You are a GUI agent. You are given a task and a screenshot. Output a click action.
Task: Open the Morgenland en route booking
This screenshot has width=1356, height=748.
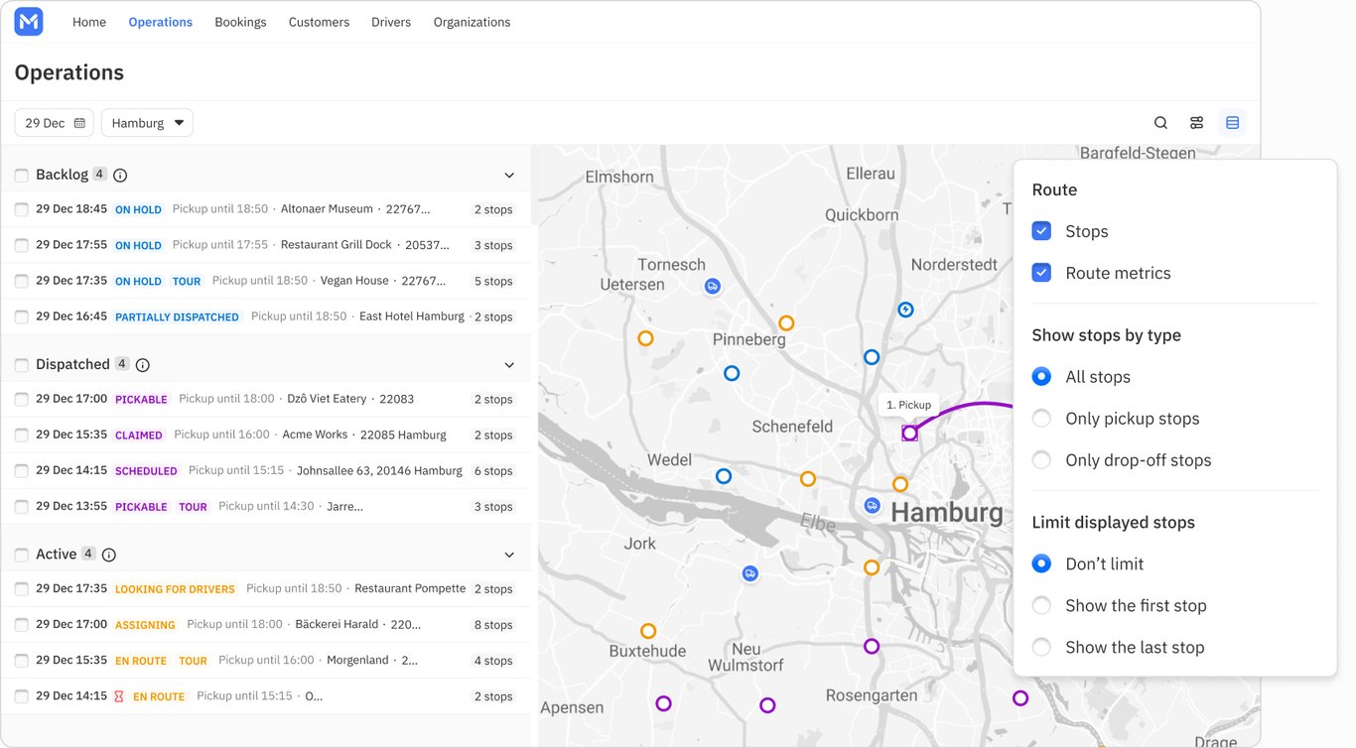[x=265, y=660]
